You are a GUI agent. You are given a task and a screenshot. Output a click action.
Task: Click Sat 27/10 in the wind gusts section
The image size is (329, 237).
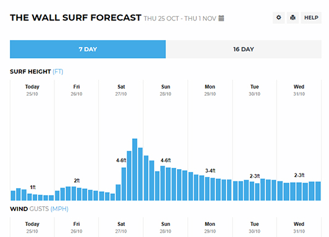(121, 227)
